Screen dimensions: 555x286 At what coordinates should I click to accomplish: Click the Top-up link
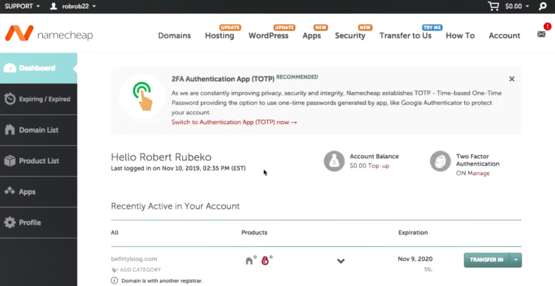point(378,166)
